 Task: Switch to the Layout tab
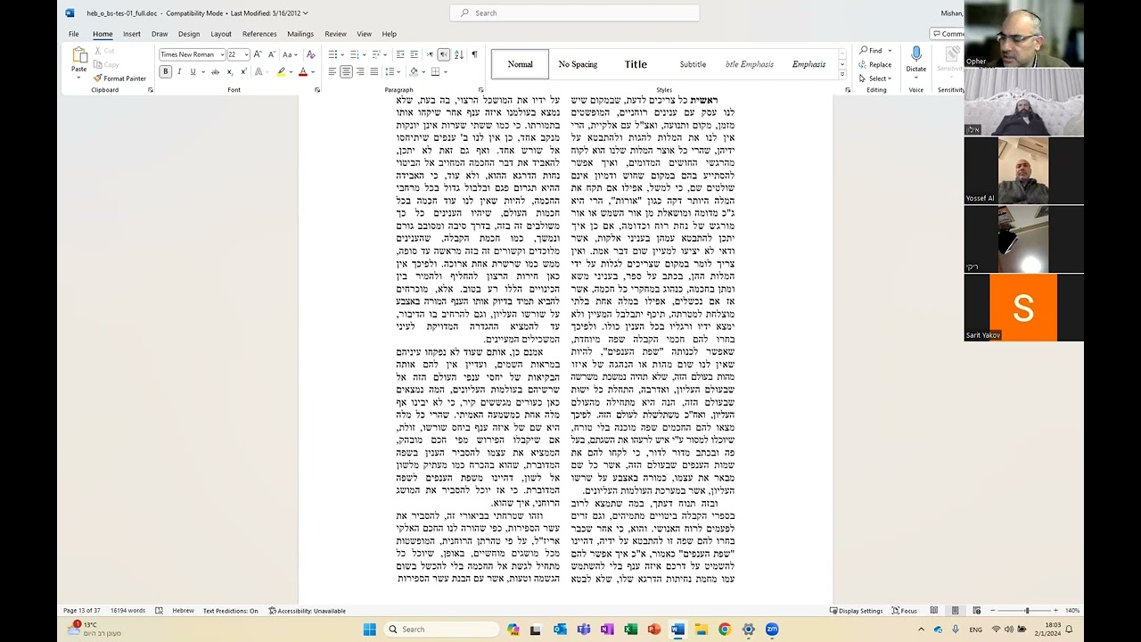click(221, 34)
